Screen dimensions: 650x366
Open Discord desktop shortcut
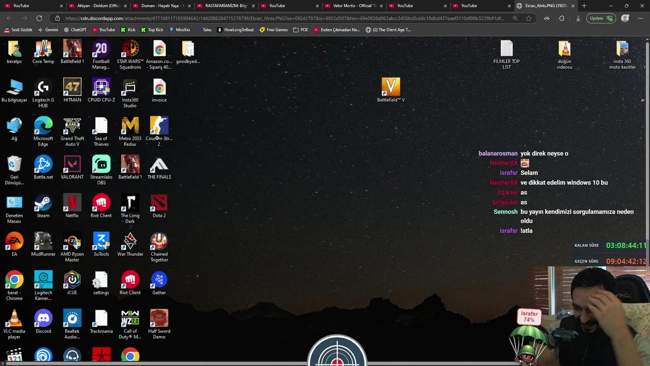point(43,322)
